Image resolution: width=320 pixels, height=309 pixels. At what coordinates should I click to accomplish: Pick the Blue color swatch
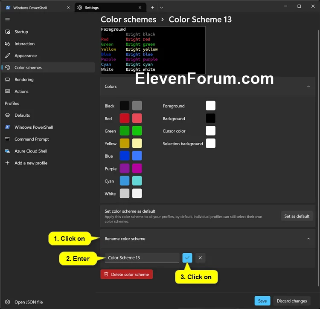[x=125, y=156]
